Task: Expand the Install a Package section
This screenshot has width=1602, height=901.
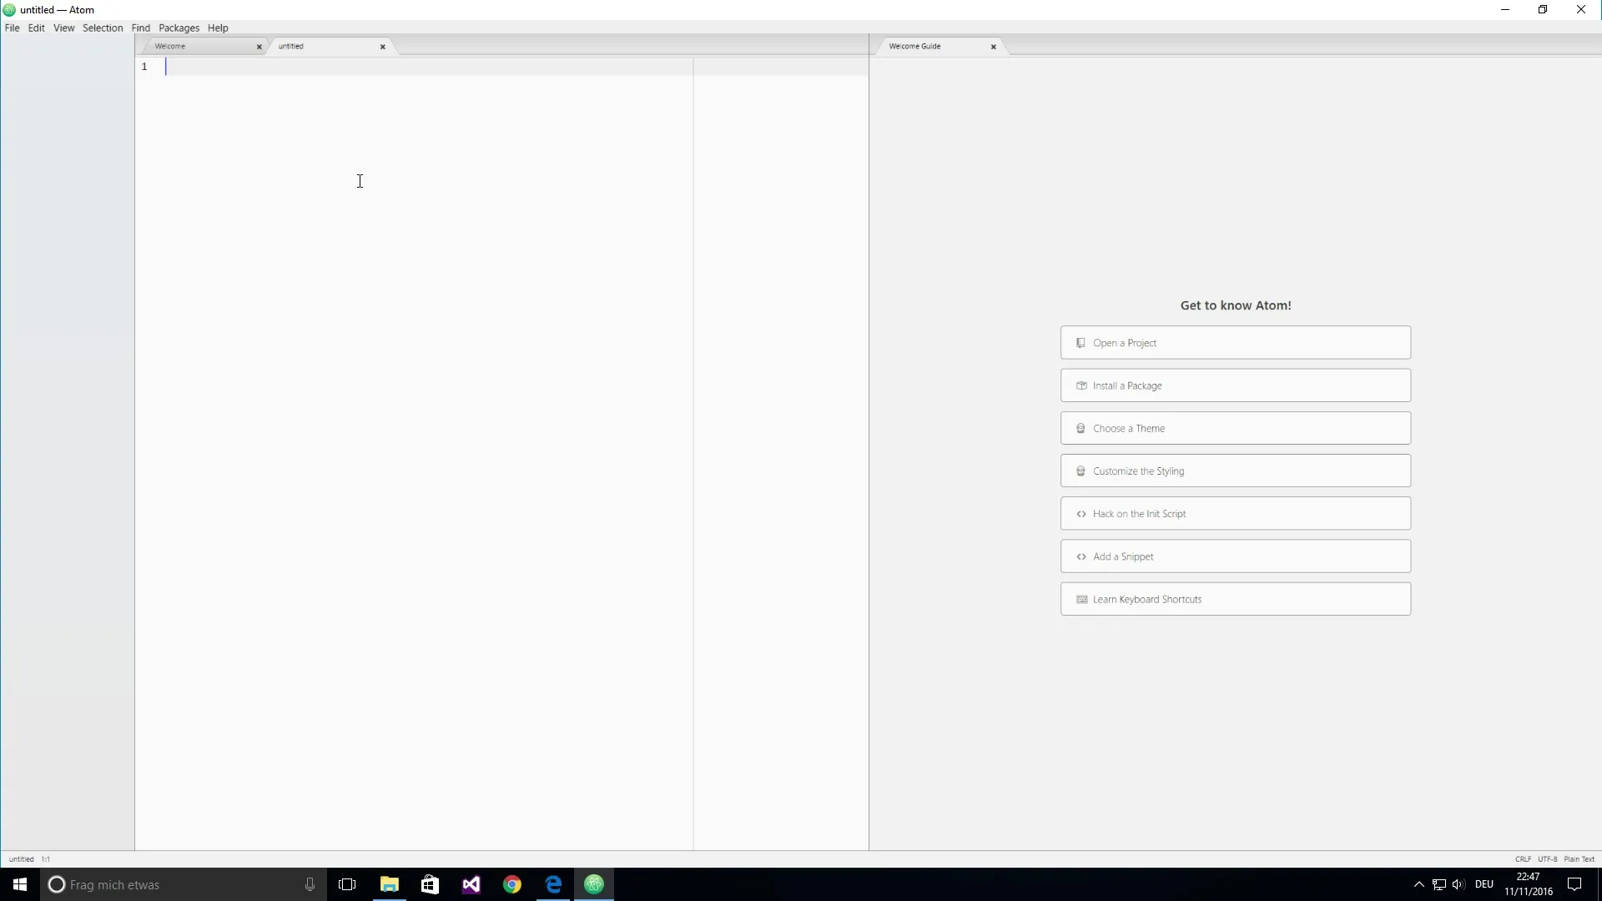Action: coord(1236,385)
